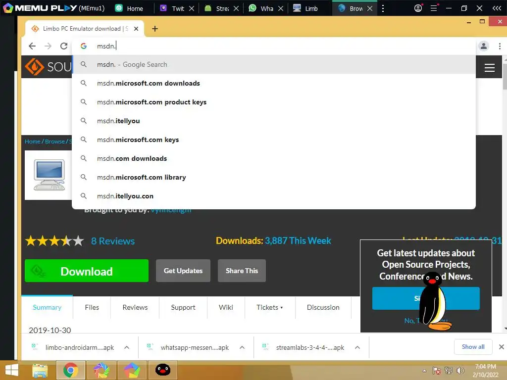The width and height of the screenshot is (507, 380).
Task: Open the Wiki tab
Action: 226,307
